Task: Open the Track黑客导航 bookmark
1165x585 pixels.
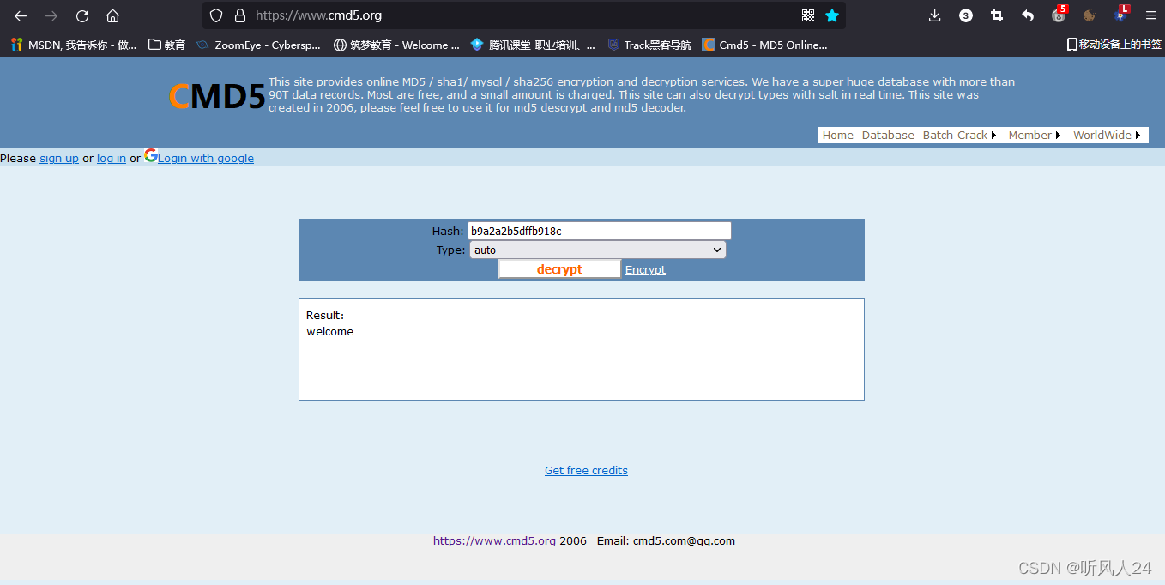Action: [x=649, y=45]
